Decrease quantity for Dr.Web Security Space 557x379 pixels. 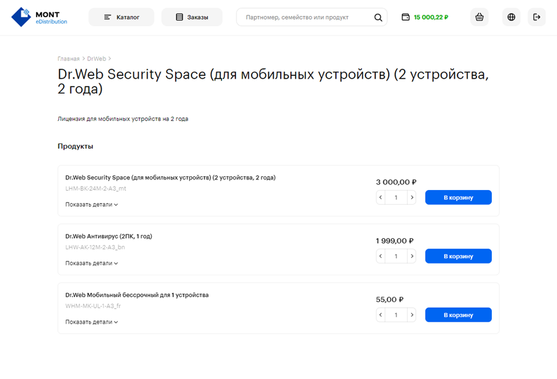[x=381, y=197]
